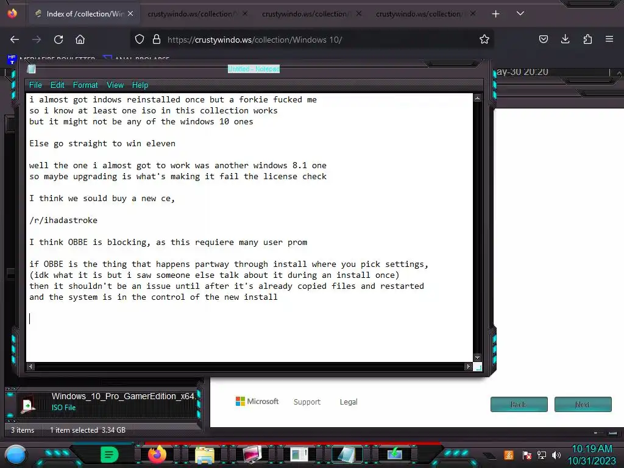Open Firefox home page icon
The image size is (624, 468).
(80, 40)
